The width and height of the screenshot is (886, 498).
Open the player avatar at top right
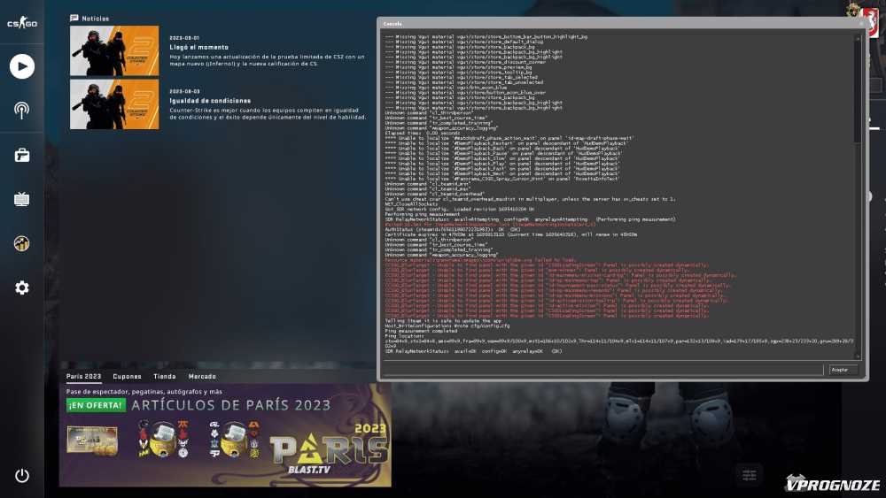click(x=870, y=21)
